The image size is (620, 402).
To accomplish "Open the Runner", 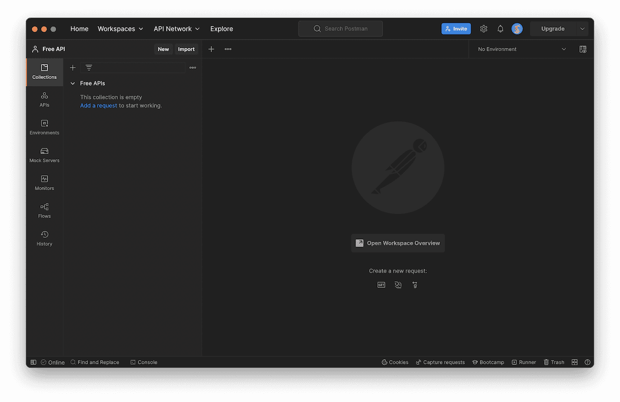I will pos(524,362).
